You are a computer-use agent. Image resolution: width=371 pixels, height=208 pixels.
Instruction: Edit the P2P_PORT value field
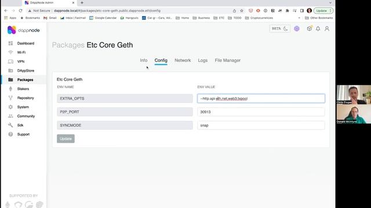click(x=261, y=112)
